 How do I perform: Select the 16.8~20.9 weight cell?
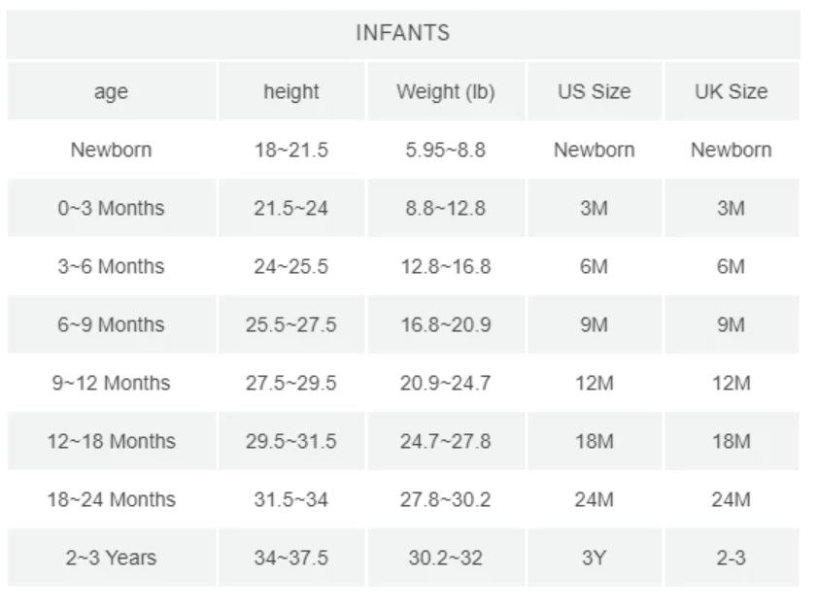445,324
